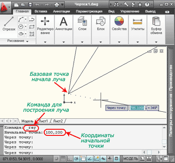Expand the Circle tool dropdown arrow
The width and height of the screenshot is (175, 163).
[x=26, y=27]
